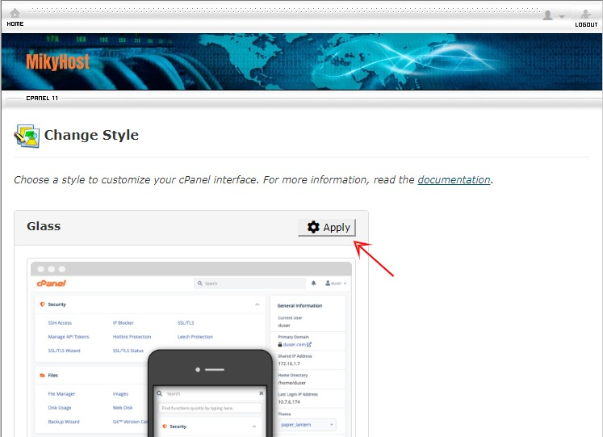603x437 pixels.
Task: Open the user account dropdown arrow
Action: coord(562,16)
